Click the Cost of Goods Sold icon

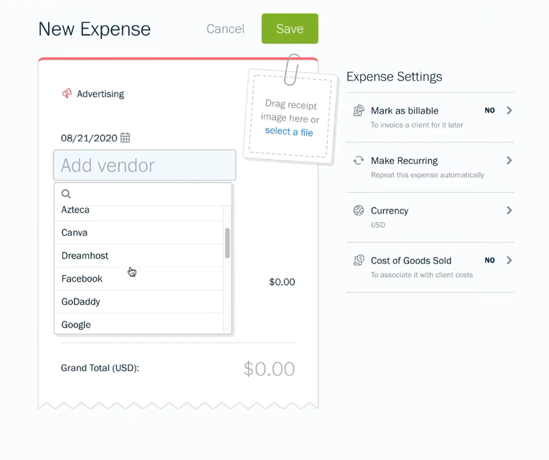tap(359, 260)
